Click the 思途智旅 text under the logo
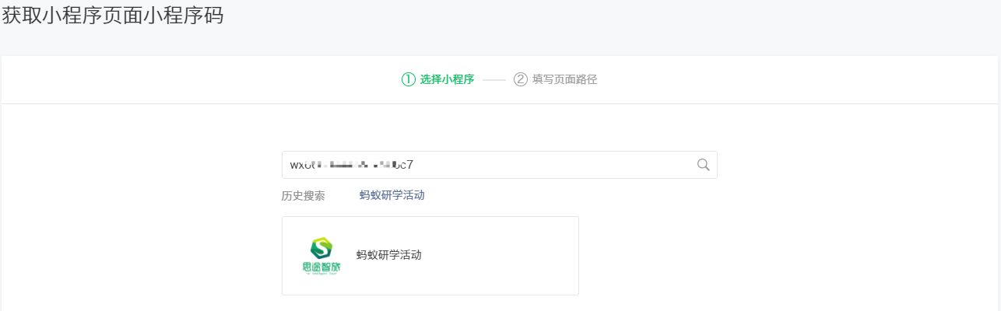The image size is (1001, 311). pos(321,268)
